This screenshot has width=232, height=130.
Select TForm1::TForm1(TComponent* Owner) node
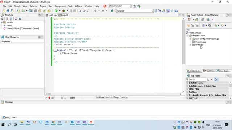22,29
